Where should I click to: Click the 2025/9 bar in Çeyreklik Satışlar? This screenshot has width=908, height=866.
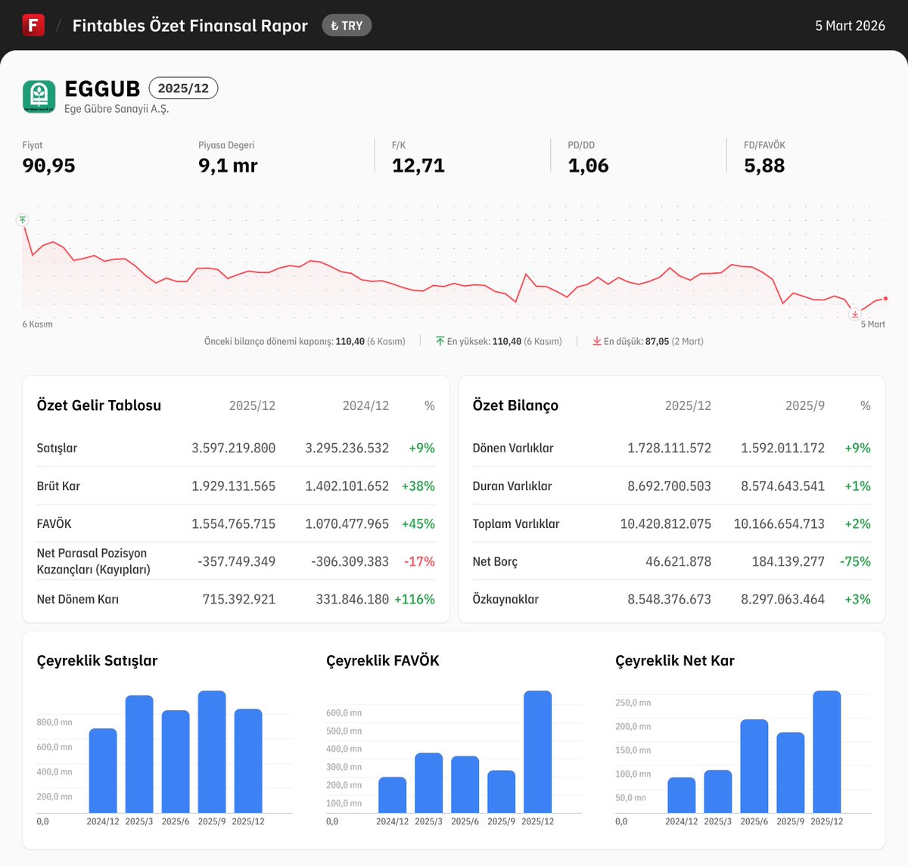[212, 752]
